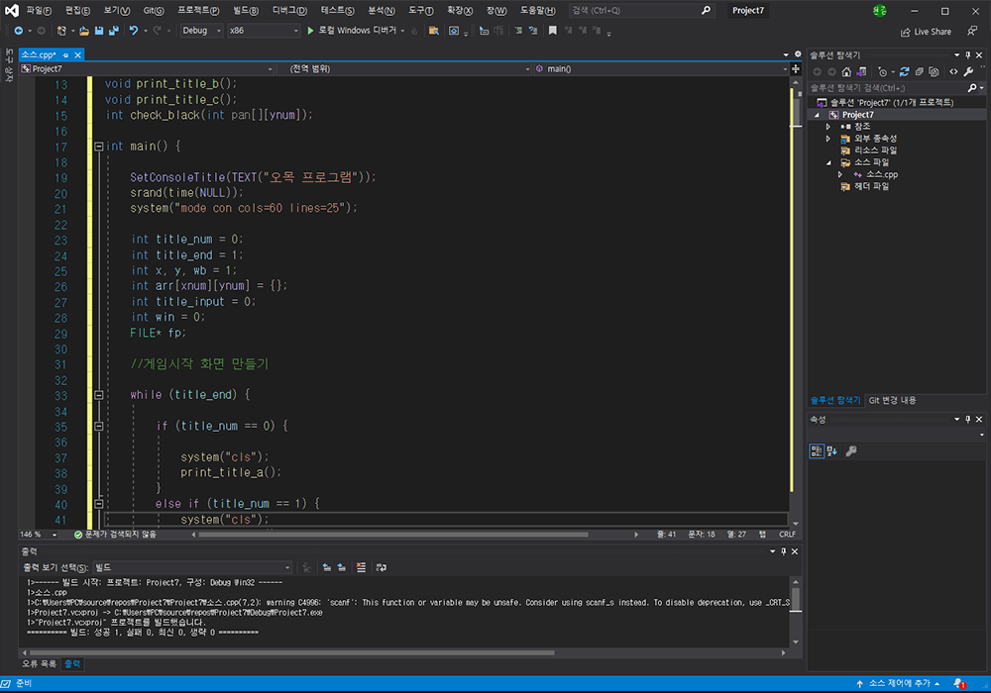Select the 헤더 파일 folder in Solution Explorer
This screenshot has width=991, height=693.
pos(871,187)
